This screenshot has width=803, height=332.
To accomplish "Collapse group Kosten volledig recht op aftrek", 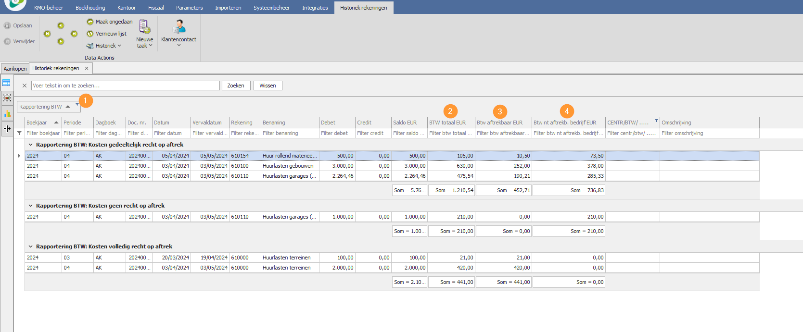I will pyautogui.click(x=31, y=246).
